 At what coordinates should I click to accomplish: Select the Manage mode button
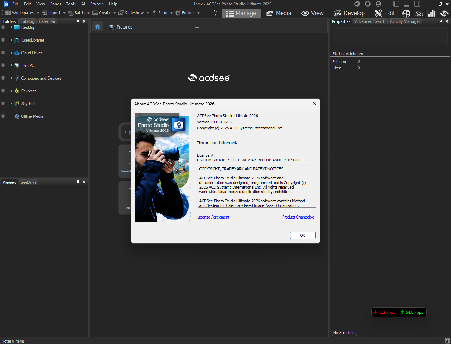click(242, 13)
